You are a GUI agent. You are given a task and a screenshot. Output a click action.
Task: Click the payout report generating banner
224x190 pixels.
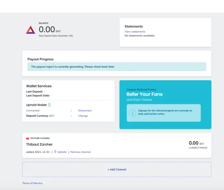click(x=117, y=67)
